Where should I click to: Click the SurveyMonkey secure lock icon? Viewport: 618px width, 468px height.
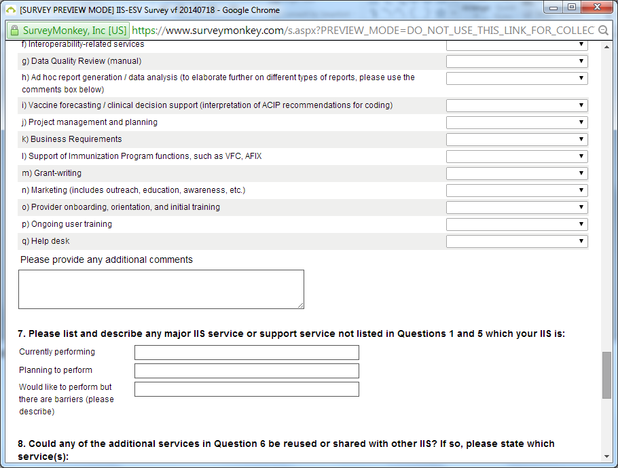14,31
